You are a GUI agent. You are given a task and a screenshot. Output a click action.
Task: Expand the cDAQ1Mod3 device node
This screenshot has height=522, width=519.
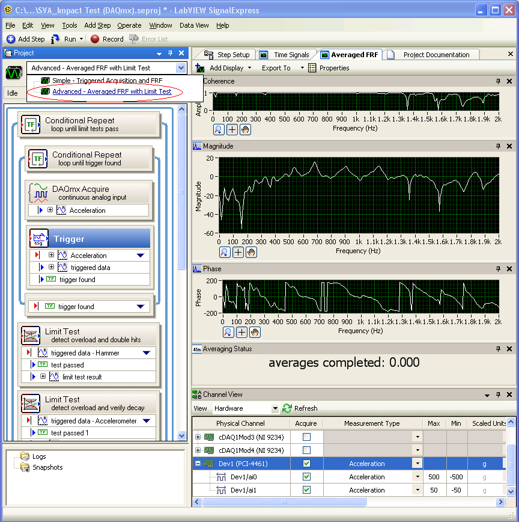pyautogui.click(x=198, y=437)
